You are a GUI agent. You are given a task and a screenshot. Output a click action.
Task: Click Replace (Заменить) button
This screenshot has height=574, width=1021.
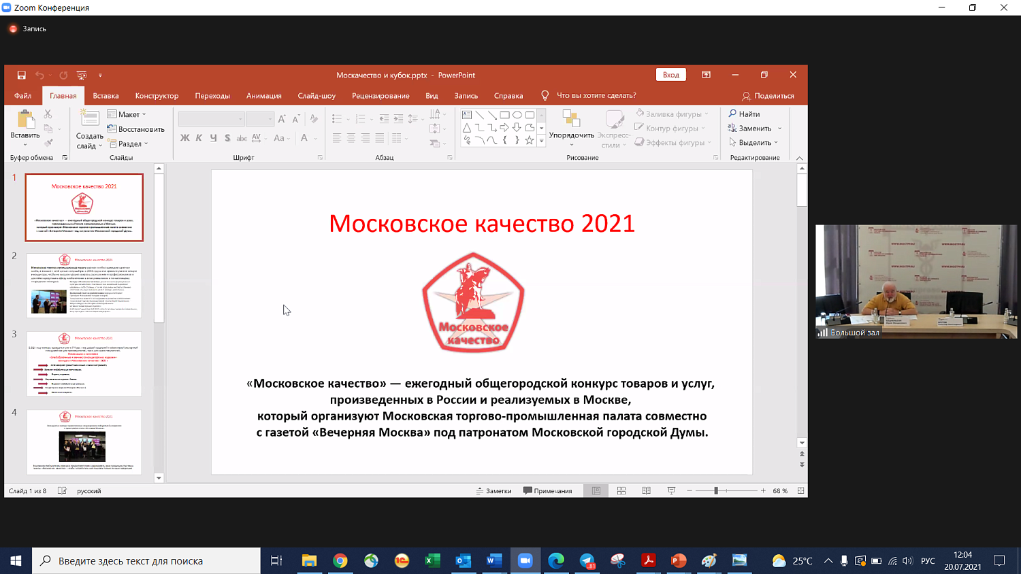click(755, 128)
